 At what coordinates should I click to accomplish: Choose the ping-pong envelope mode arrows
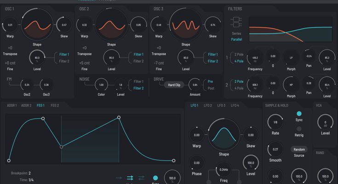pyautogui.click(x=141, y=178)
